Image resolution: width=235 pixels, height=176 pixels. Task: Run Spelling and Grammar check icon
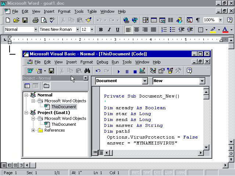52,20
